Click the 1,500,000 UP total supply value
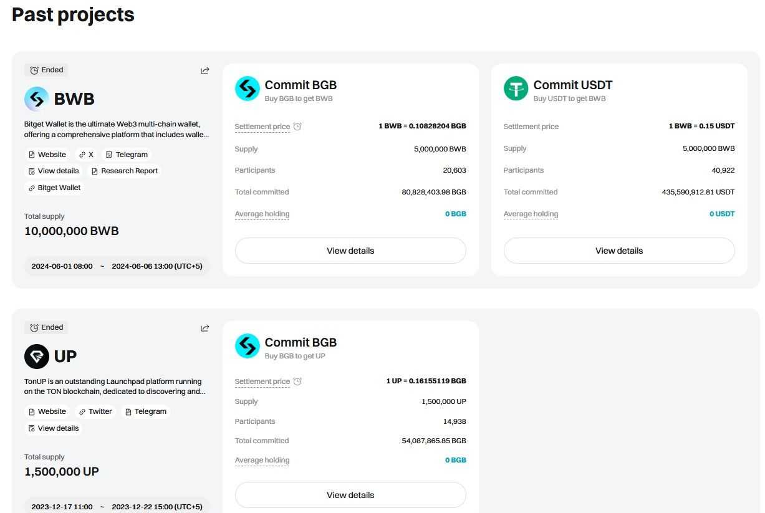The width and height of the screenshot is (765, 513). tap(62, 472)
